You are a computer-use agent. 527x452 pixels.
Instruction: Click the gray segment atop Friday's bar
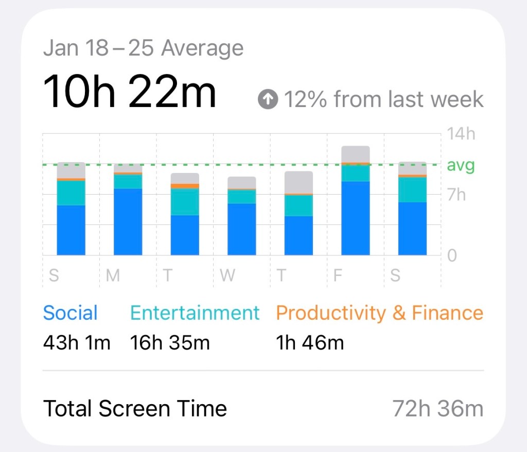356,154
